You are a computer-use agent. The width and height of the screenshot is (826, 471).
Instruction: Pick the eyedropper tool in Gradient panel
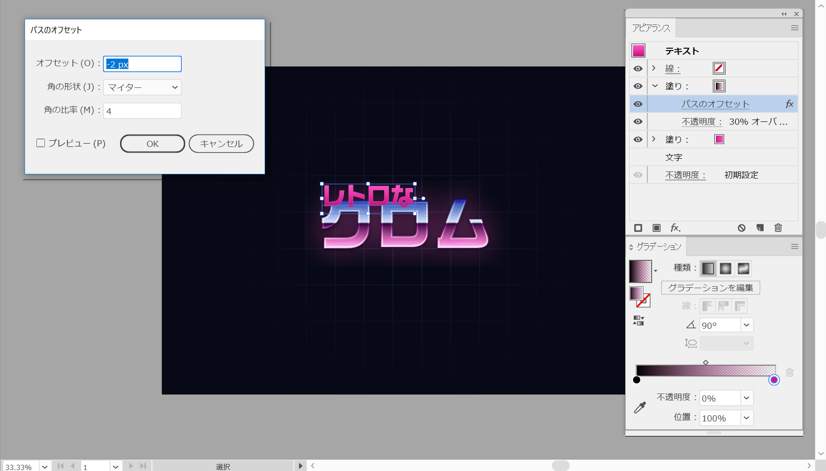pos(640,408)
